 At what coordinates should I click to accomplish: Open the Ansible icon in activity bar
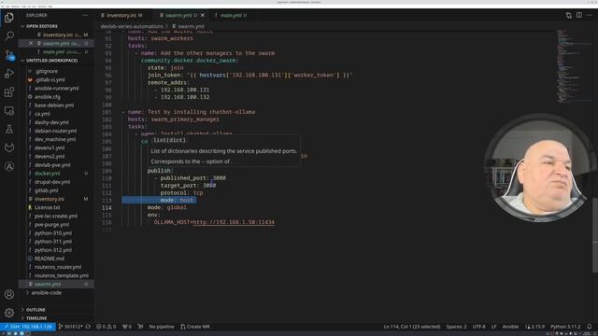point(9,166)
